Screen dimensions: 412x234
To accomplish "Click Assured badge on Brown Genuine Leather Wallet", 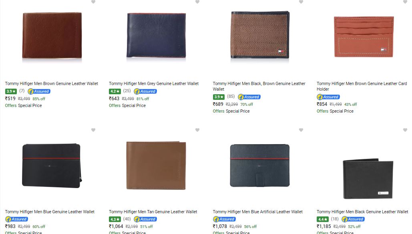I will tap(39, 91).
